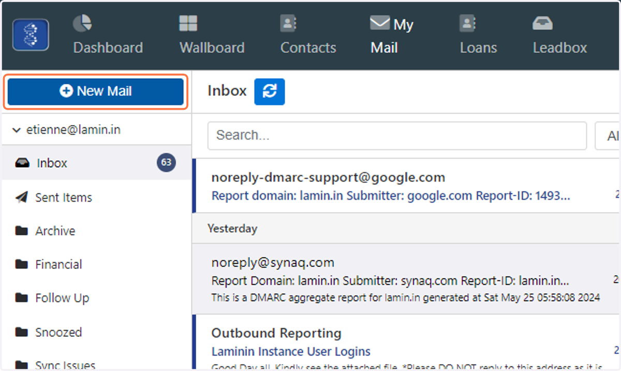
Task: Open the filter dropdown beside the search box
Action: click(x=608, y=136)
